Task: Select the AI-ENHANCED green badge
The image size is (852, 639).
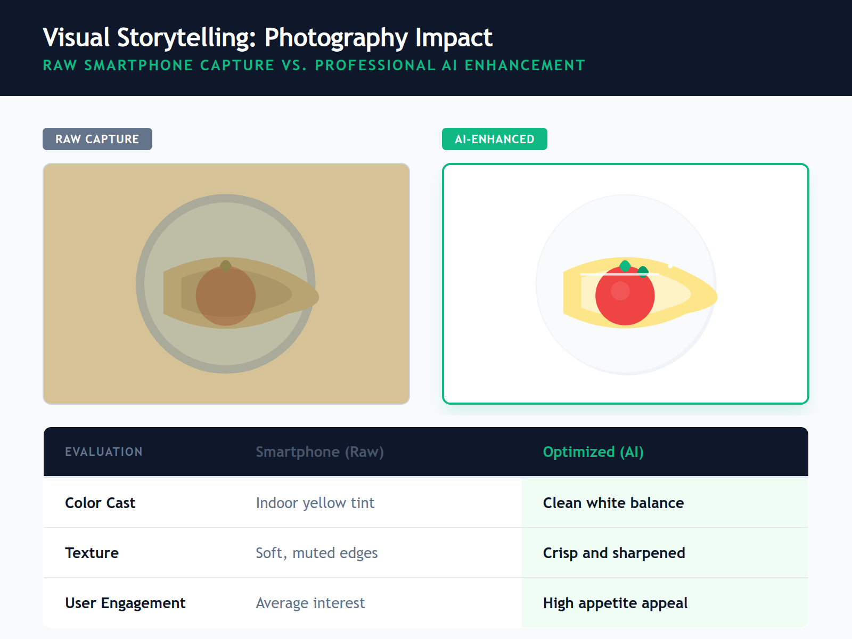Action: (x=494, y=139)
